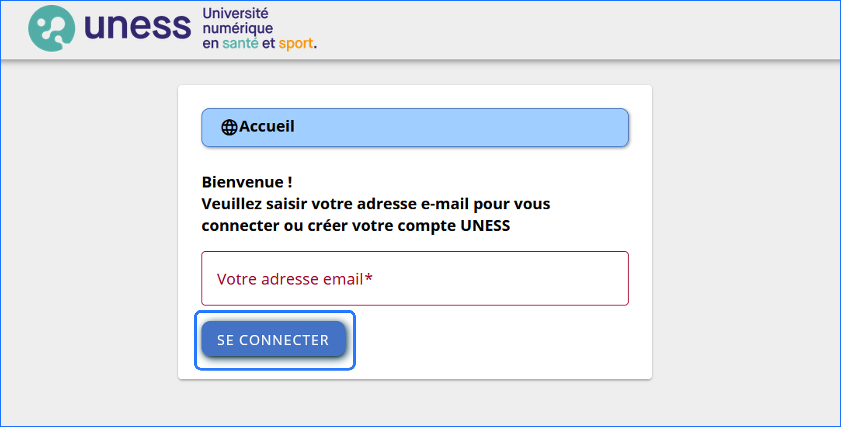The height and width of the screenshot is (427, 841).
Task: Focus the email address input field
Action: pos(415,278)
